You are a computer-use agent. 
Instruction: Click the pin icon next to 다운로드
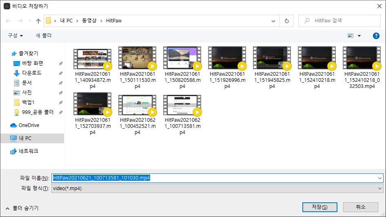click(x=60, y=73)
